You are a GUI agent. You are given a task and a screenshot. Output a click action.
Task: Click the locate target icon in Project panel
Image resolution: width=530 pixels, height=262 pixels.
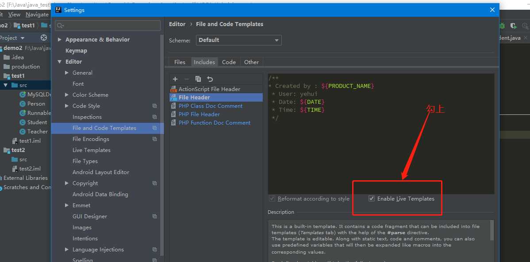click(44, 38)
